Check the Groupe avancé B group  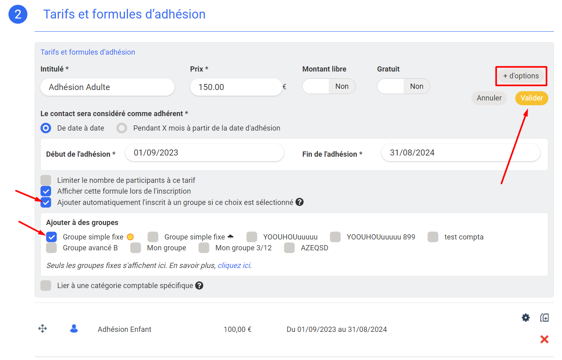click(52, 248)
